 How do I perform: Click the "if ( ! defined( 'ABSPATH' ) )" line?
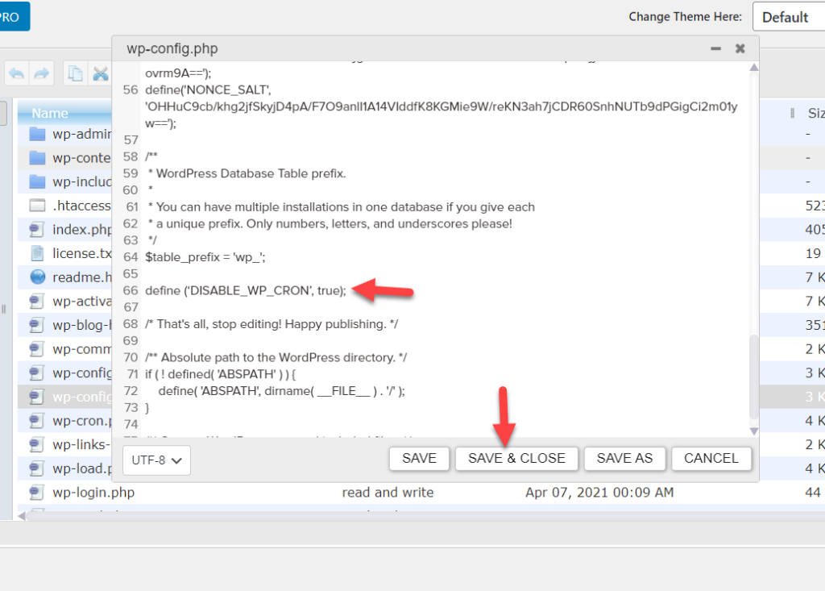(221, 374)
